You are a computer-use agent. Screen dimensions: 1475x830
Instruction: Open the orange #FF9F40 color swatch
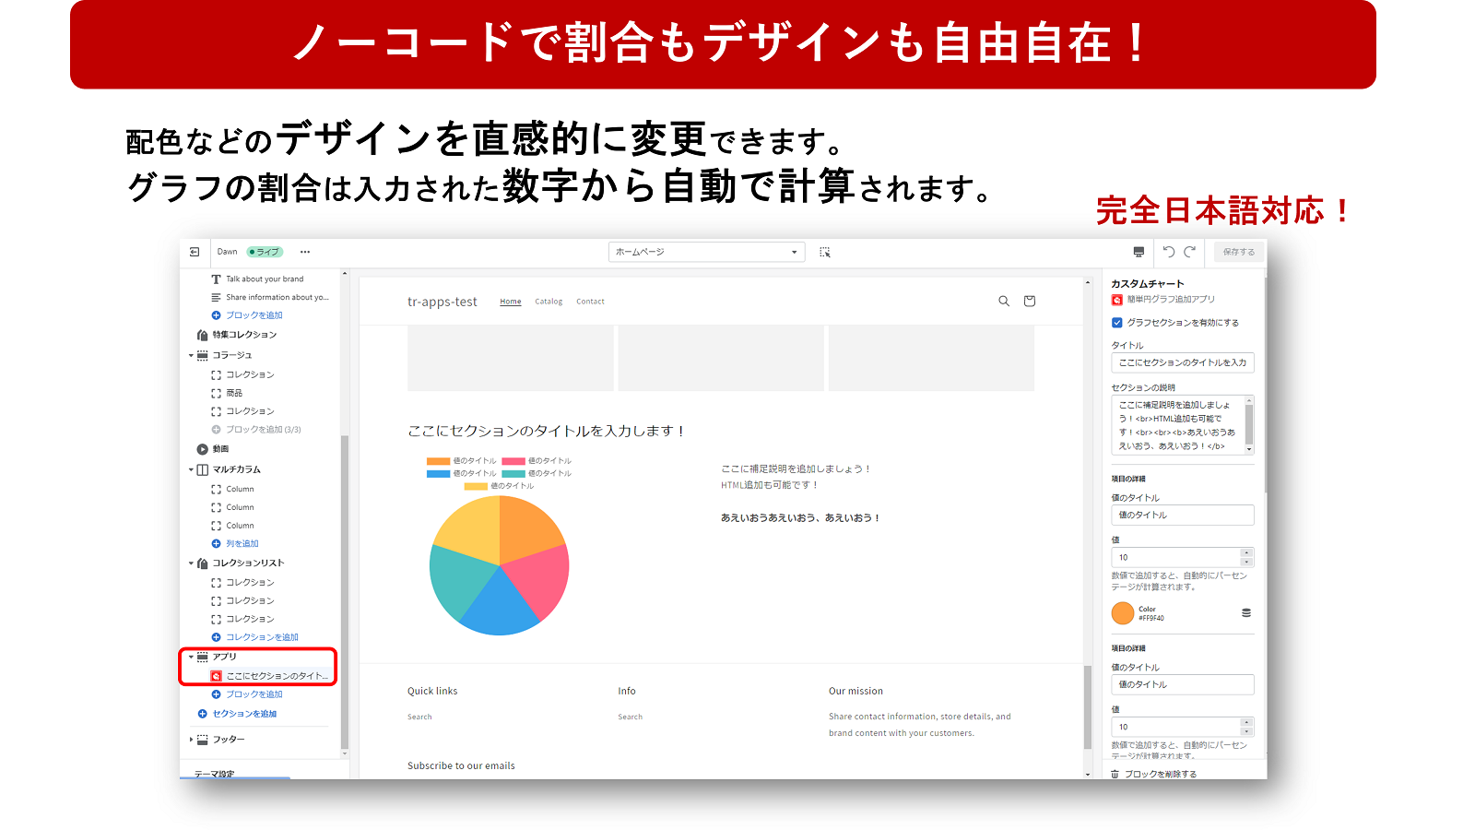click(x=1123, y=612)
